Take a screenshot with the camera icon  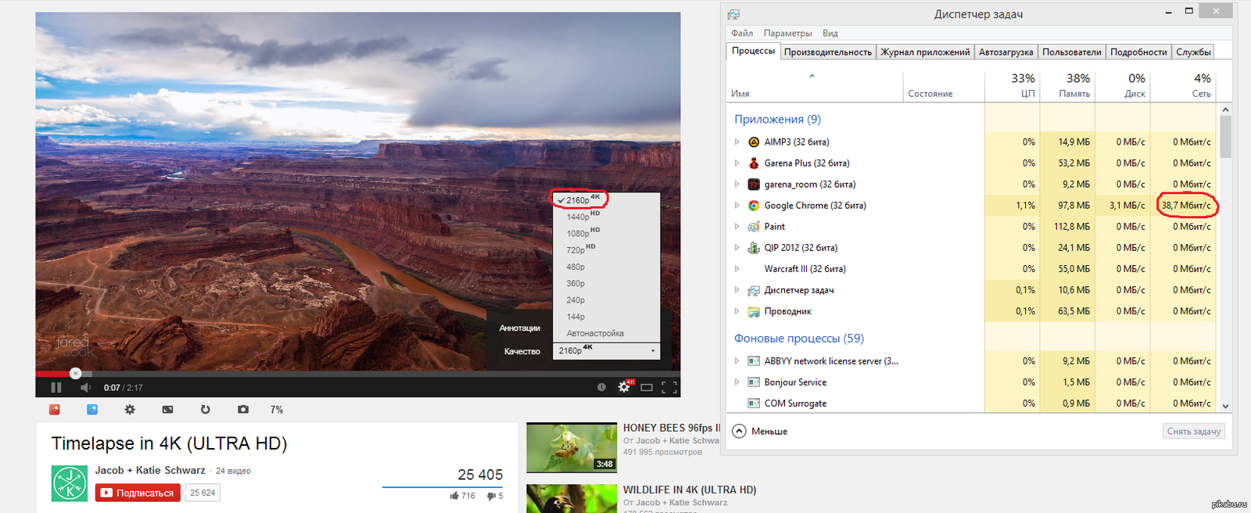click(x=243, y=409)
